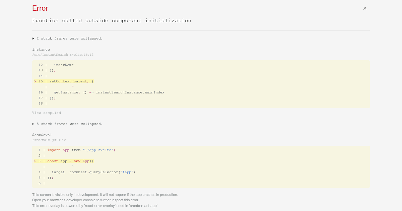
Task: Click the red Error heading
Action: [x=40, y=8]
